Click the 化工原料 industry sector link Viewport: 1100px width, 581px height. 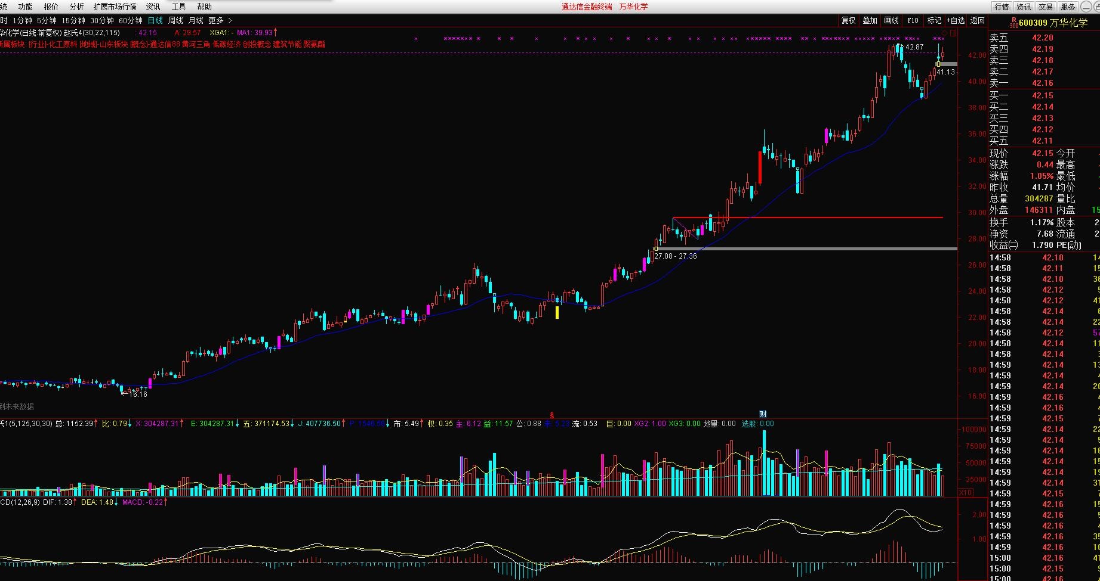point(63,44)
